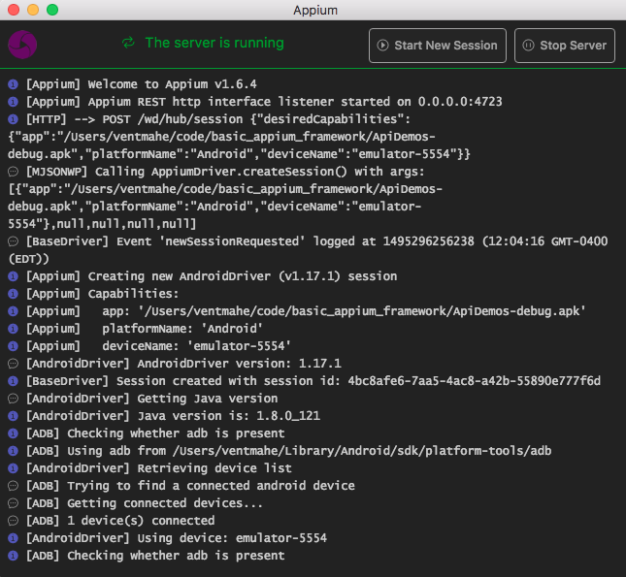Click the 'AndroidDriver version: 1.17.1' log text
The height and width of the screenshot is (577, 626).
click(x=239, y=364)
